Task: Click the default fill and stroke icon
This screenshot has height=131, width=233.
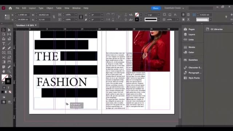Action: 3,83
